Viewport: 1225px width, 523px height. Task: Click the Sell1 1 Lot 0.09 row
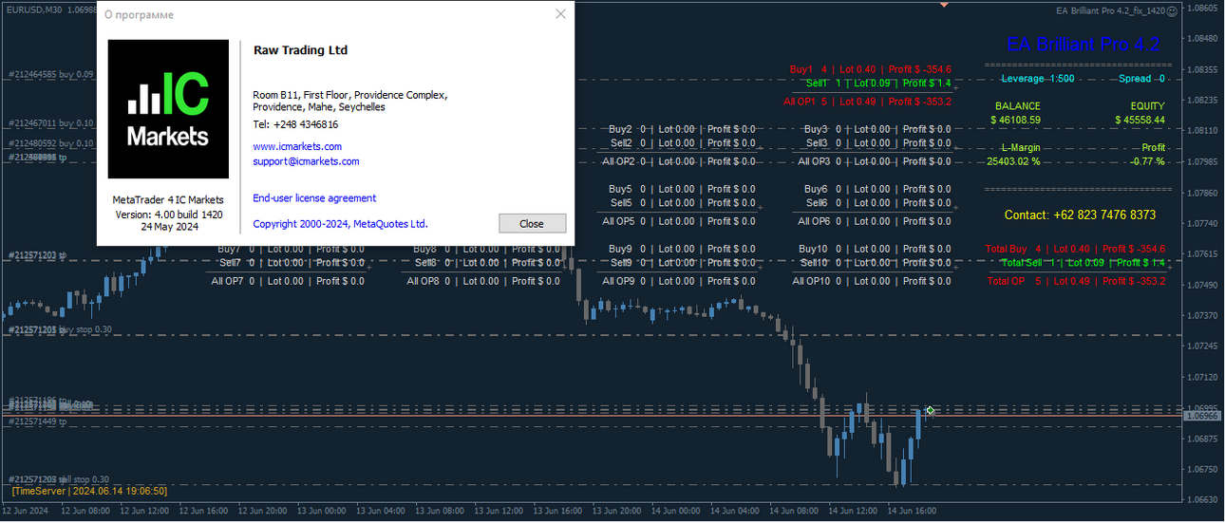click(878, 84)
